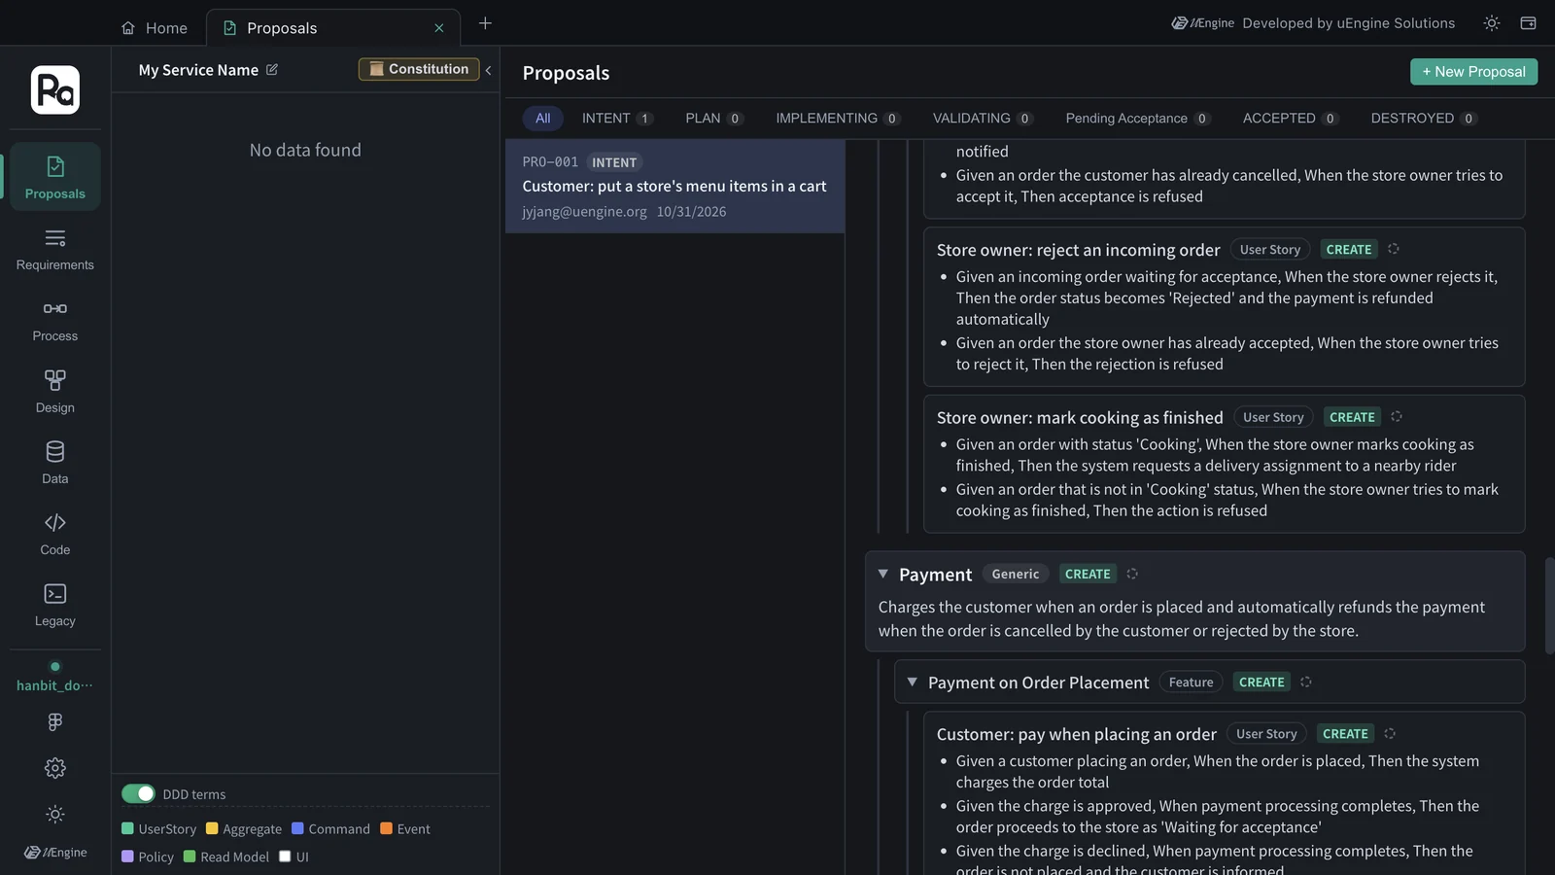Toggle the sun theme icon in the sidebar
Image resolution: width=1555 pixels, height=875 pixels.
coord(55,815)
